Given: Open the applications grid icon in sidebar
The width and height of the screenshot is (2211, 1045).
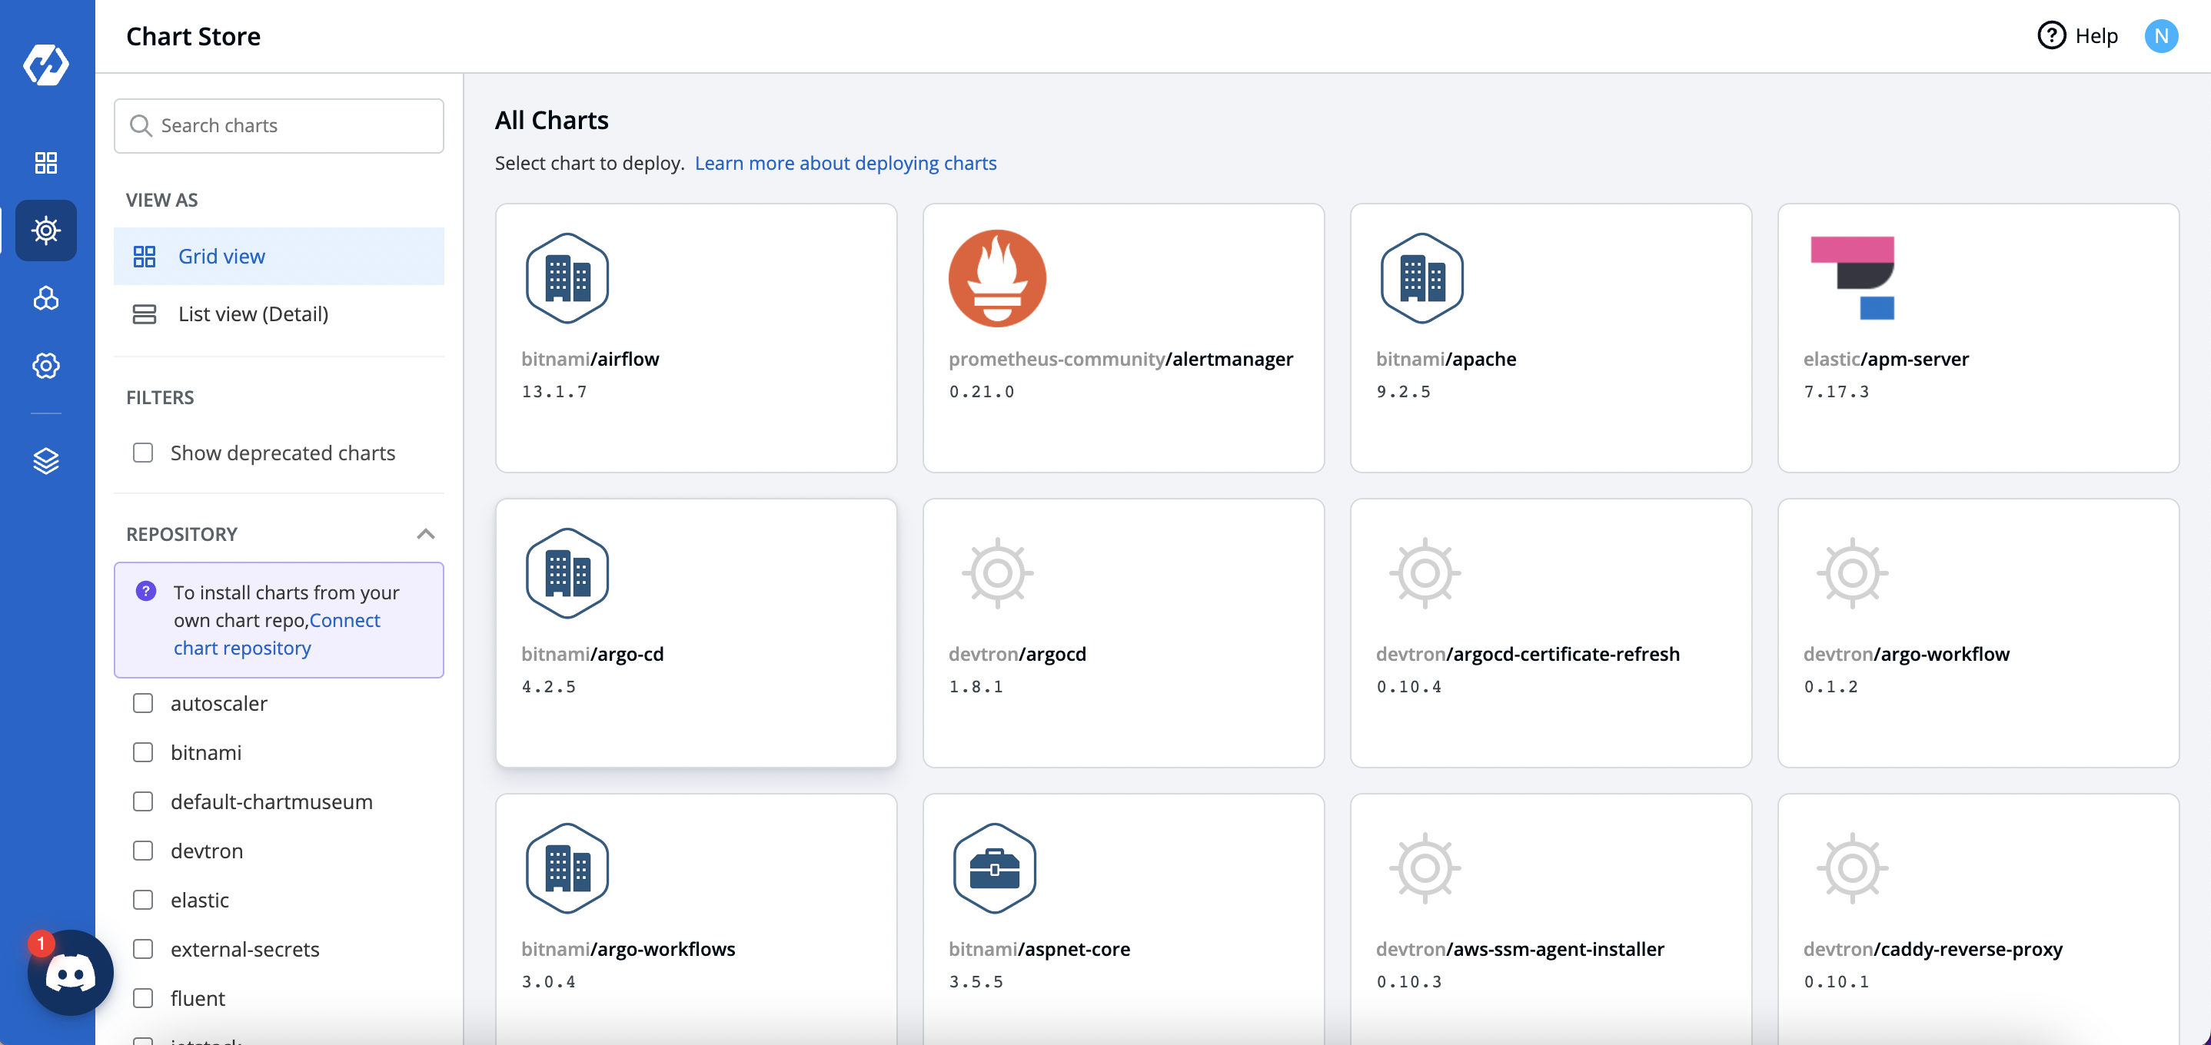Looking at the screenshot, I should [x=46, y=162].
